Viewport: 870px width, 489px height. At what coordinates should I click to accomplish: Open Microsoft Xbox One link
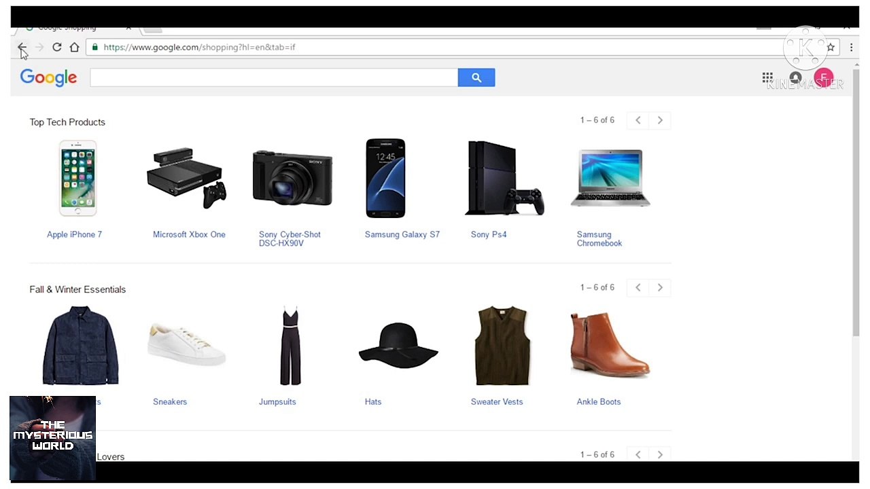click(x=189, y=234)
